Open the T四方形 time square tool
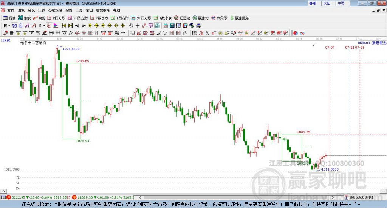 click(120, 18)
